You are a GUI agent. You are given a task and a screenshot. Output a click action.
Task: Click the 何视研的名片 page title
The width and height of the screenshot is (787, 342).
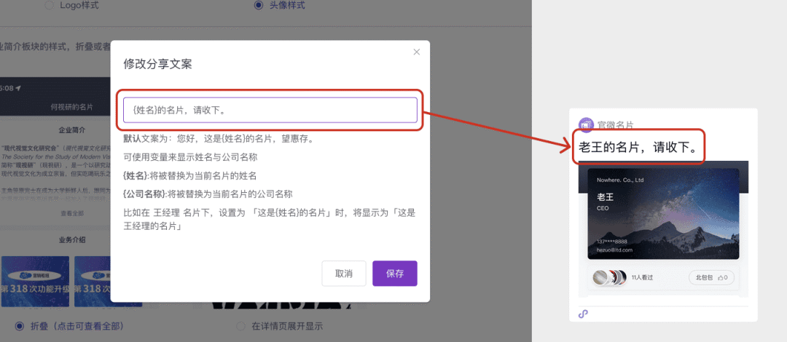point(71,107)
